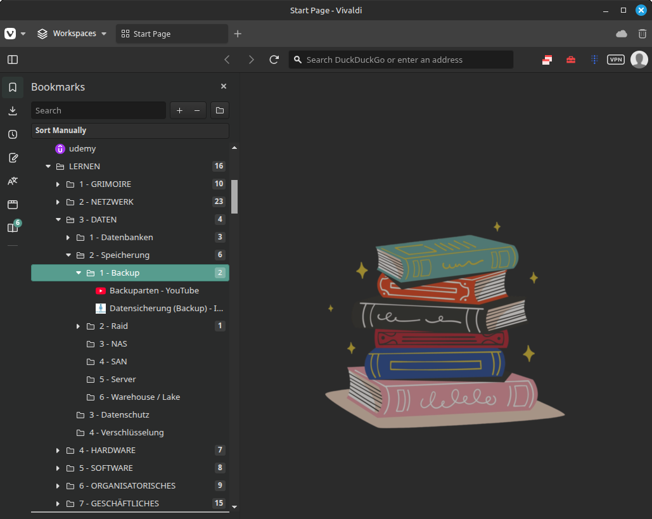Open synced tabs cloud icon
Screen dimensions: 652x519
click(621, 34)
